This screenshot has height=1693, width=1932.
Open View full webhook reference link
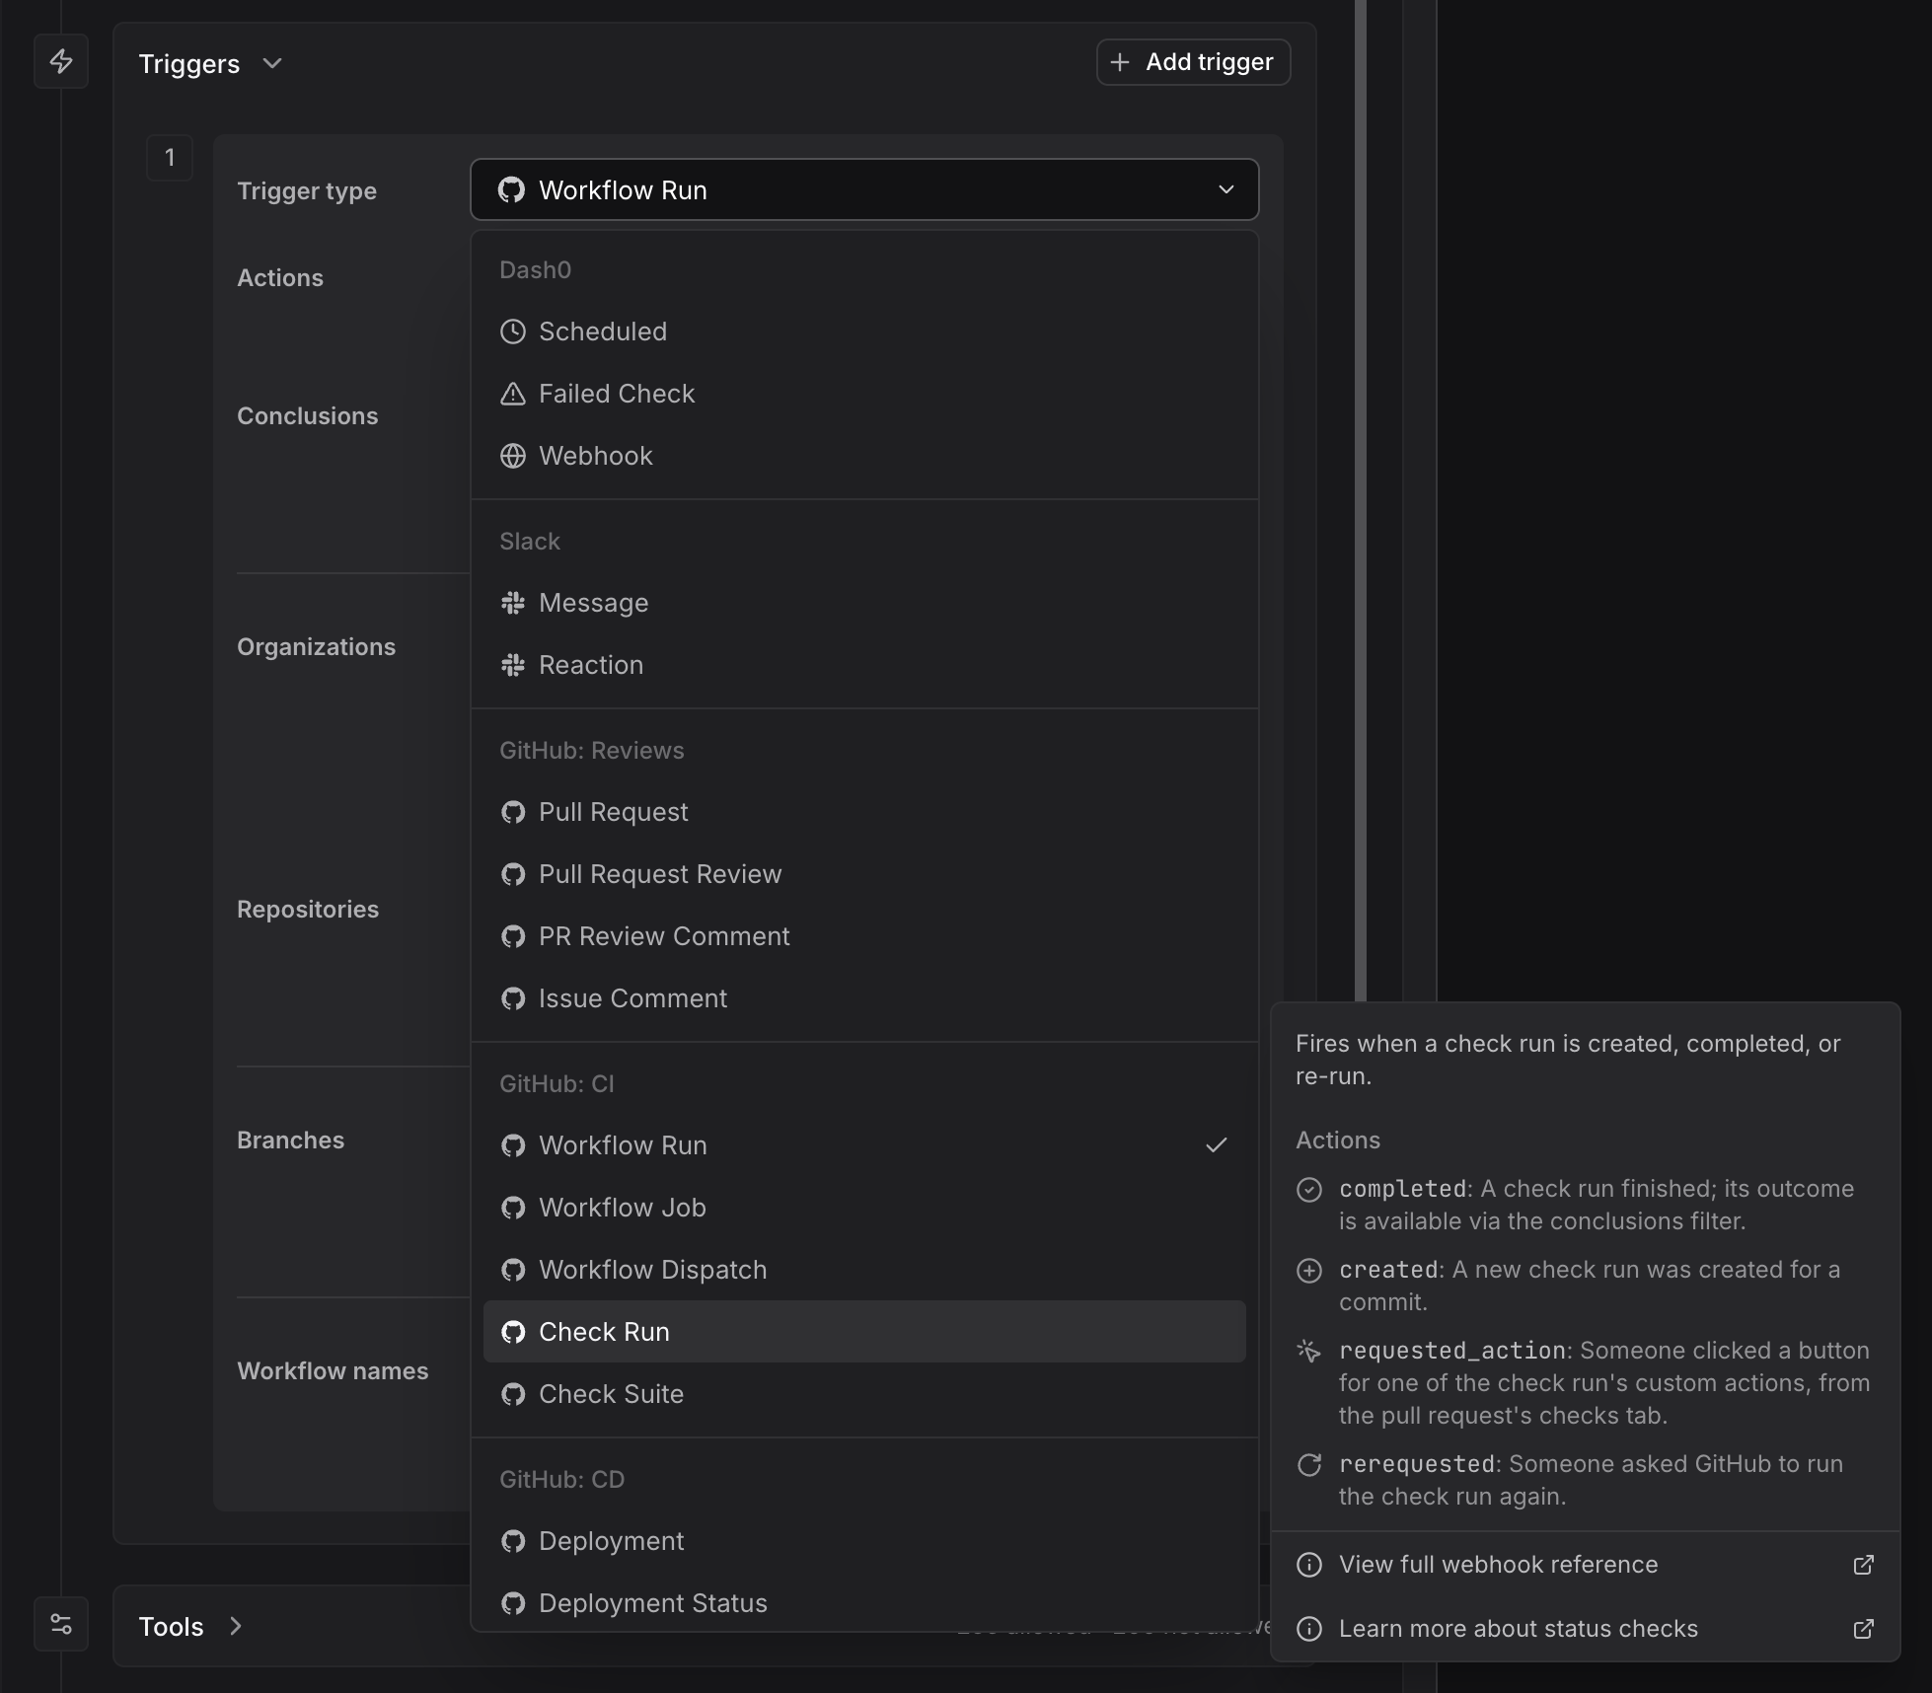coord(1585,1565)
